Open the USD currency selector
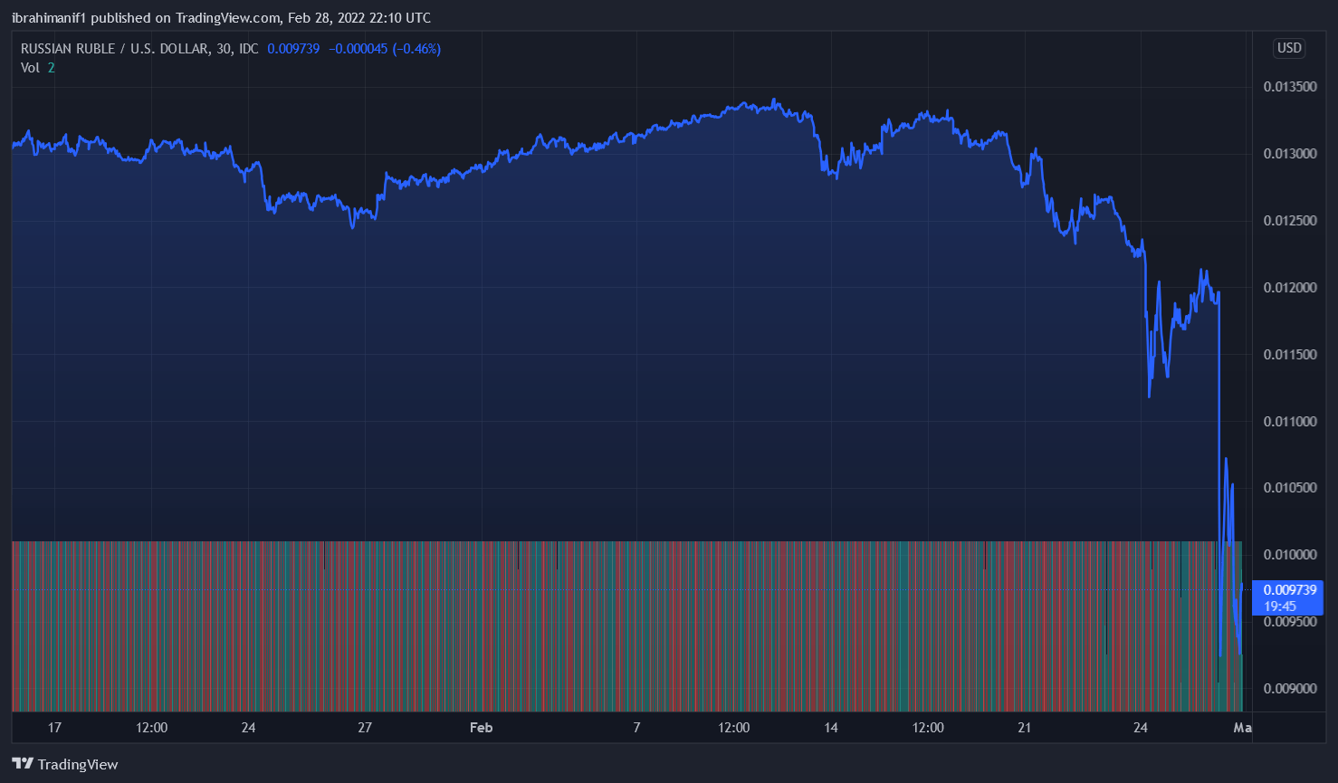This screenshot has height=783, width=1338. pyautogui.click(x=1289, y=48)
